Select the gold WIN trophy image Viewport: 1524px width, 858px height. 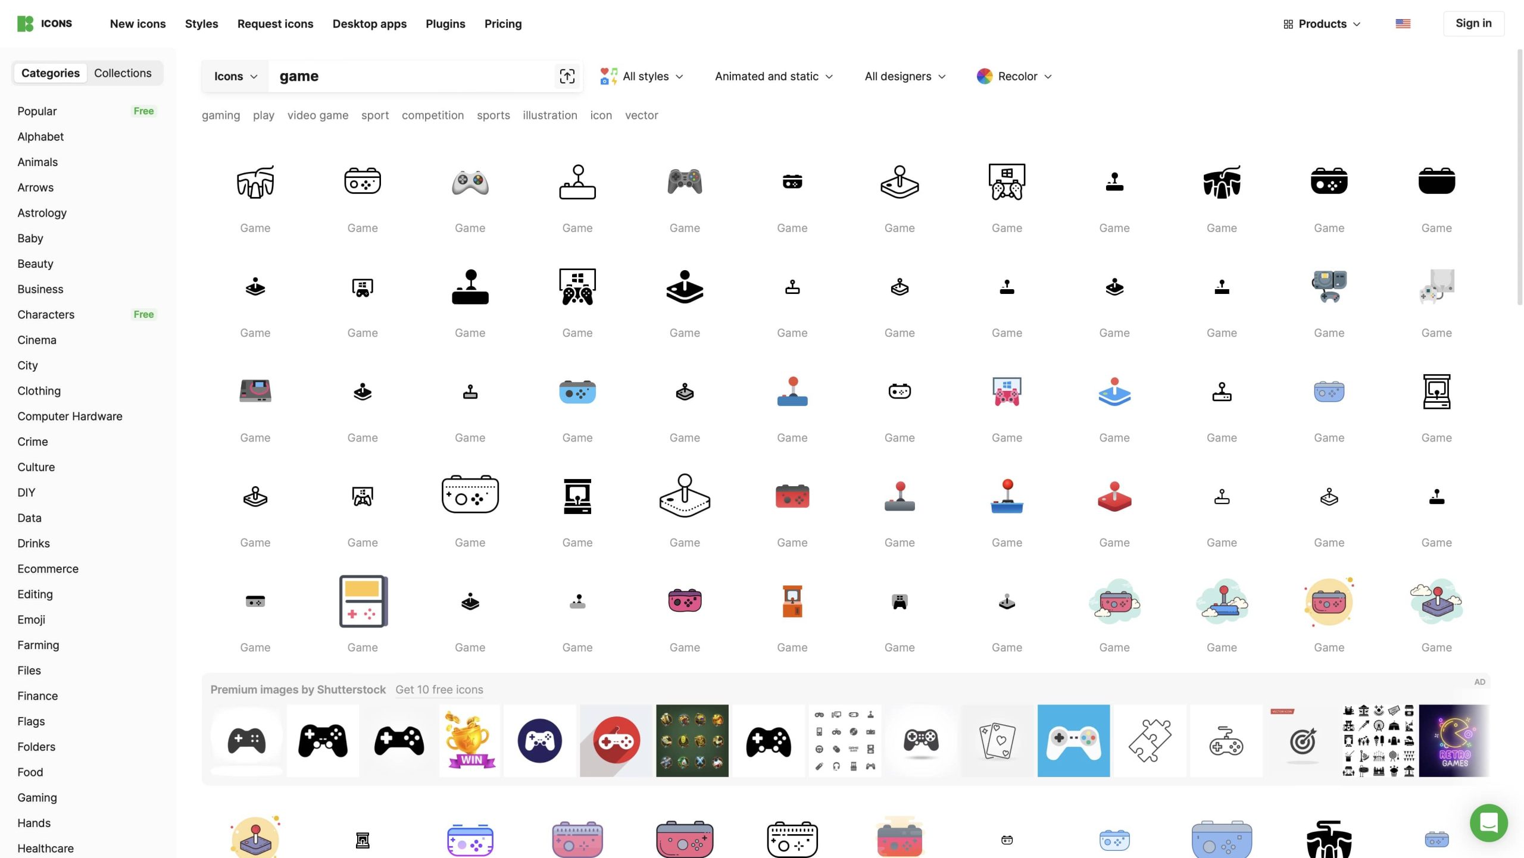tap(470, 741)
